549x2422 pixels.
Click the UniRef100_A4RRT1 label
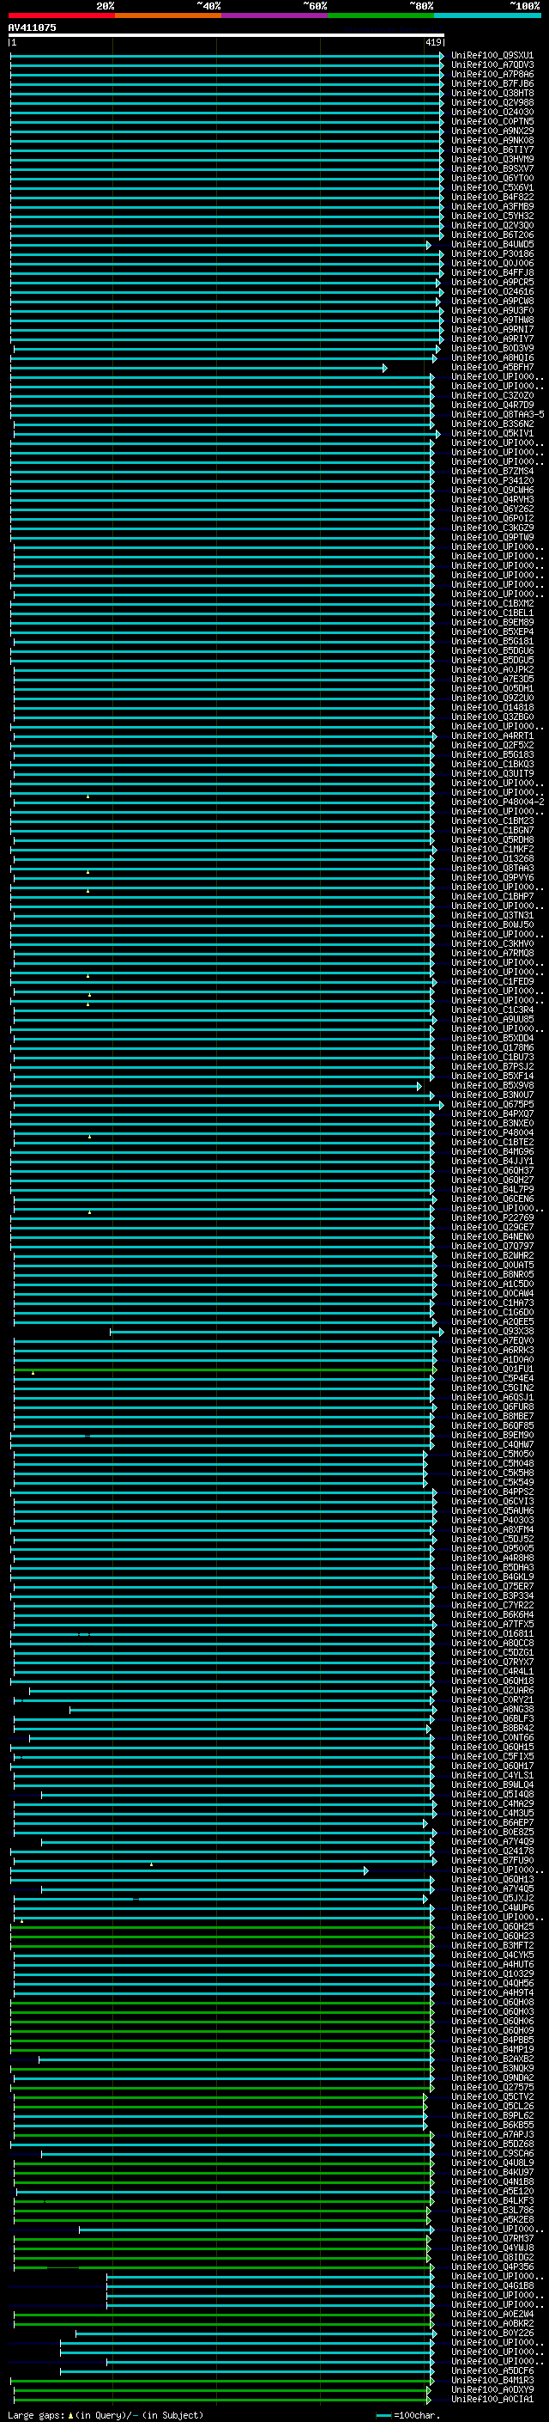tap(492, 736)
